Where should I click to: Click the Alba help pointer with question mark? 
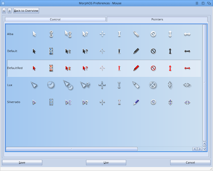(x=85, y=34)
